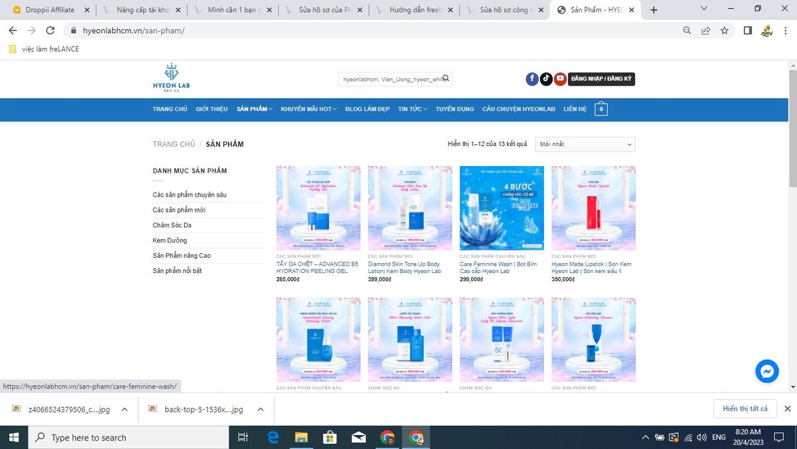Click the ĐĂNG NHẬP / ĐĂNG KÝ button

(x=602, y=79)
